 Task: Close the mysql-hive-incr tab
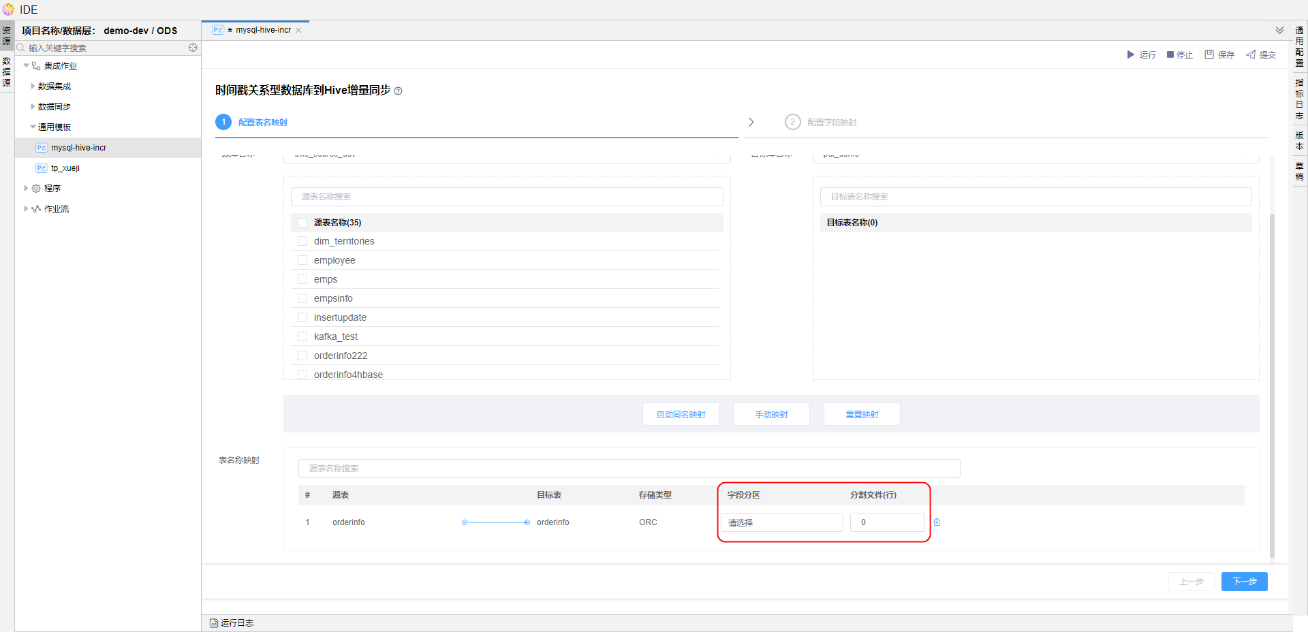298,30
